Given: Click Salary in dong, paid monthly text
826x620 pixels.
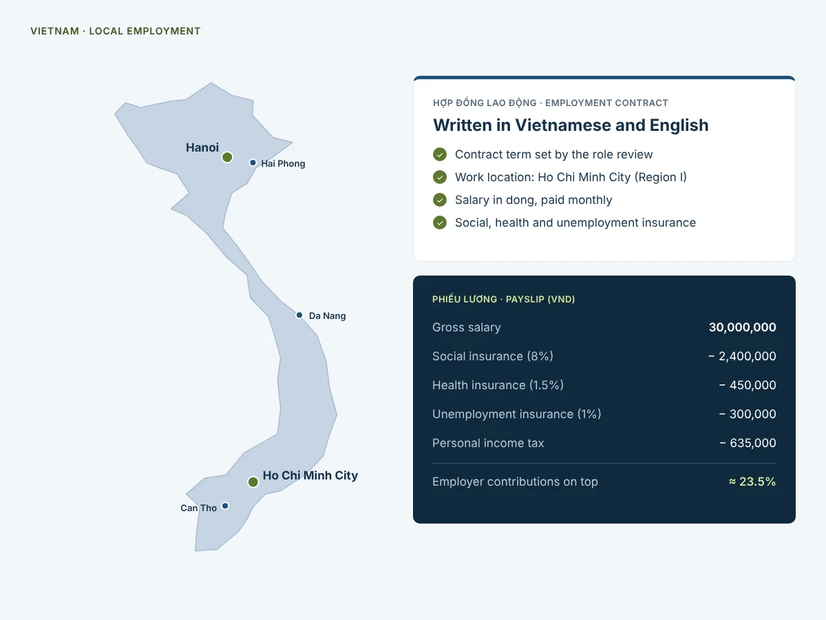Looking at the screenshot, I should [533, 200].
